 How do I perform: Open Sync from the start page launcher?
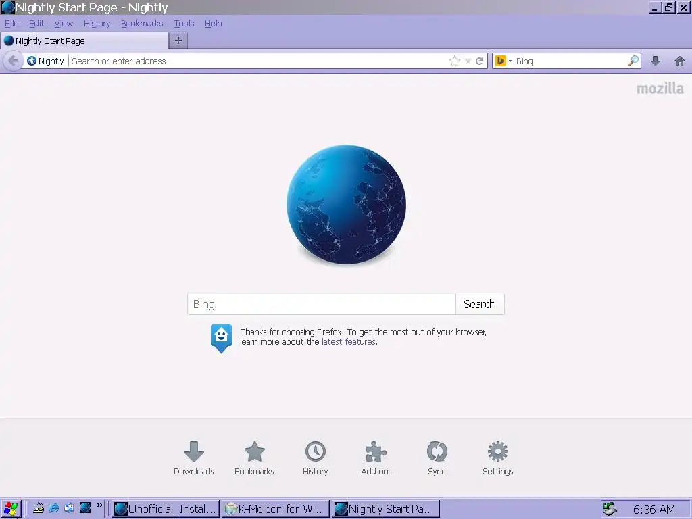click(437, 458)
